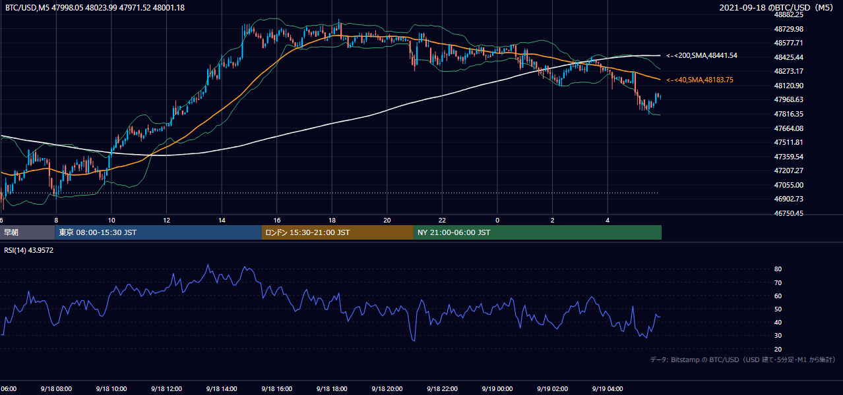The height and width of the screenshot is (395, 843).
Task: Click the 9/18 14:00 bottom time label
Action: (x=221, y=389)
